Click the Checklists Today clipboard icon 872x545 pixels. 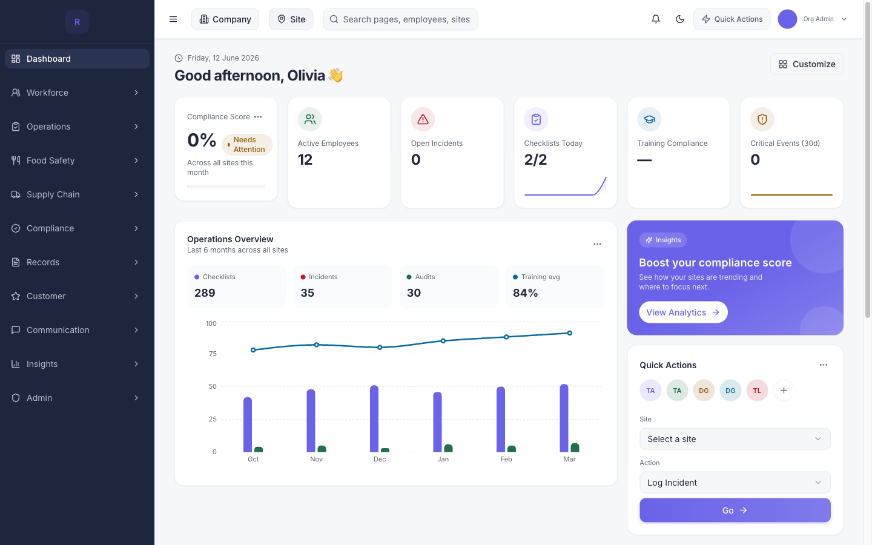tap(536, 119)
